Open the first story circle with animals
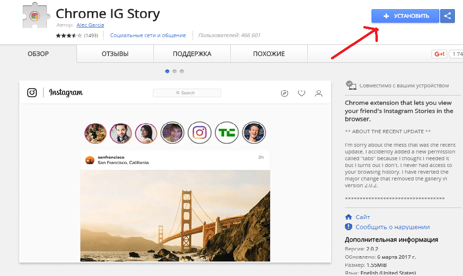Viewport: 463px width, 276px height. 95,133
